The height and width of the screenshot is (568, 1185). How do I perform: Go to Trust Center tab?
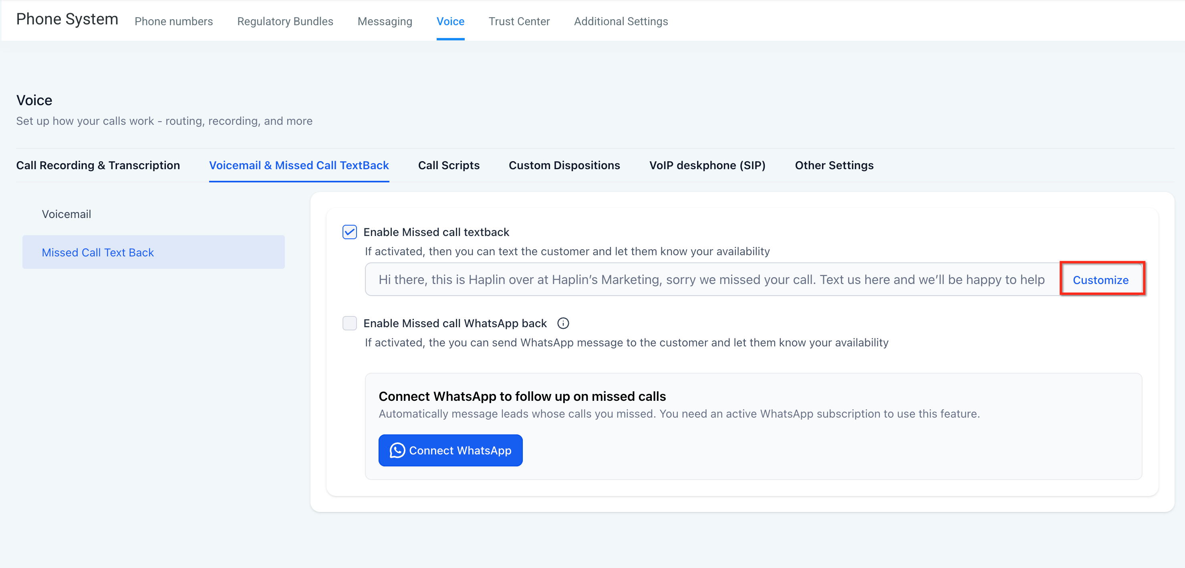pos(519,21)
